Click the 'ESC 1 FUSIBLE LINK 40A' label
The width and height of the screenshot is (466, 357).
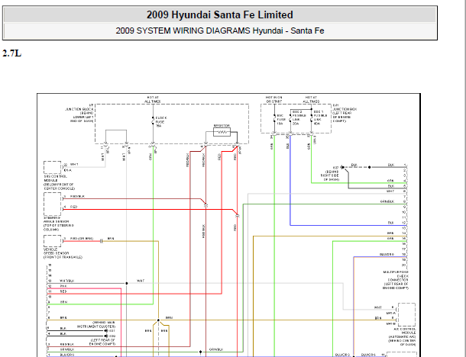pos(320,117)
